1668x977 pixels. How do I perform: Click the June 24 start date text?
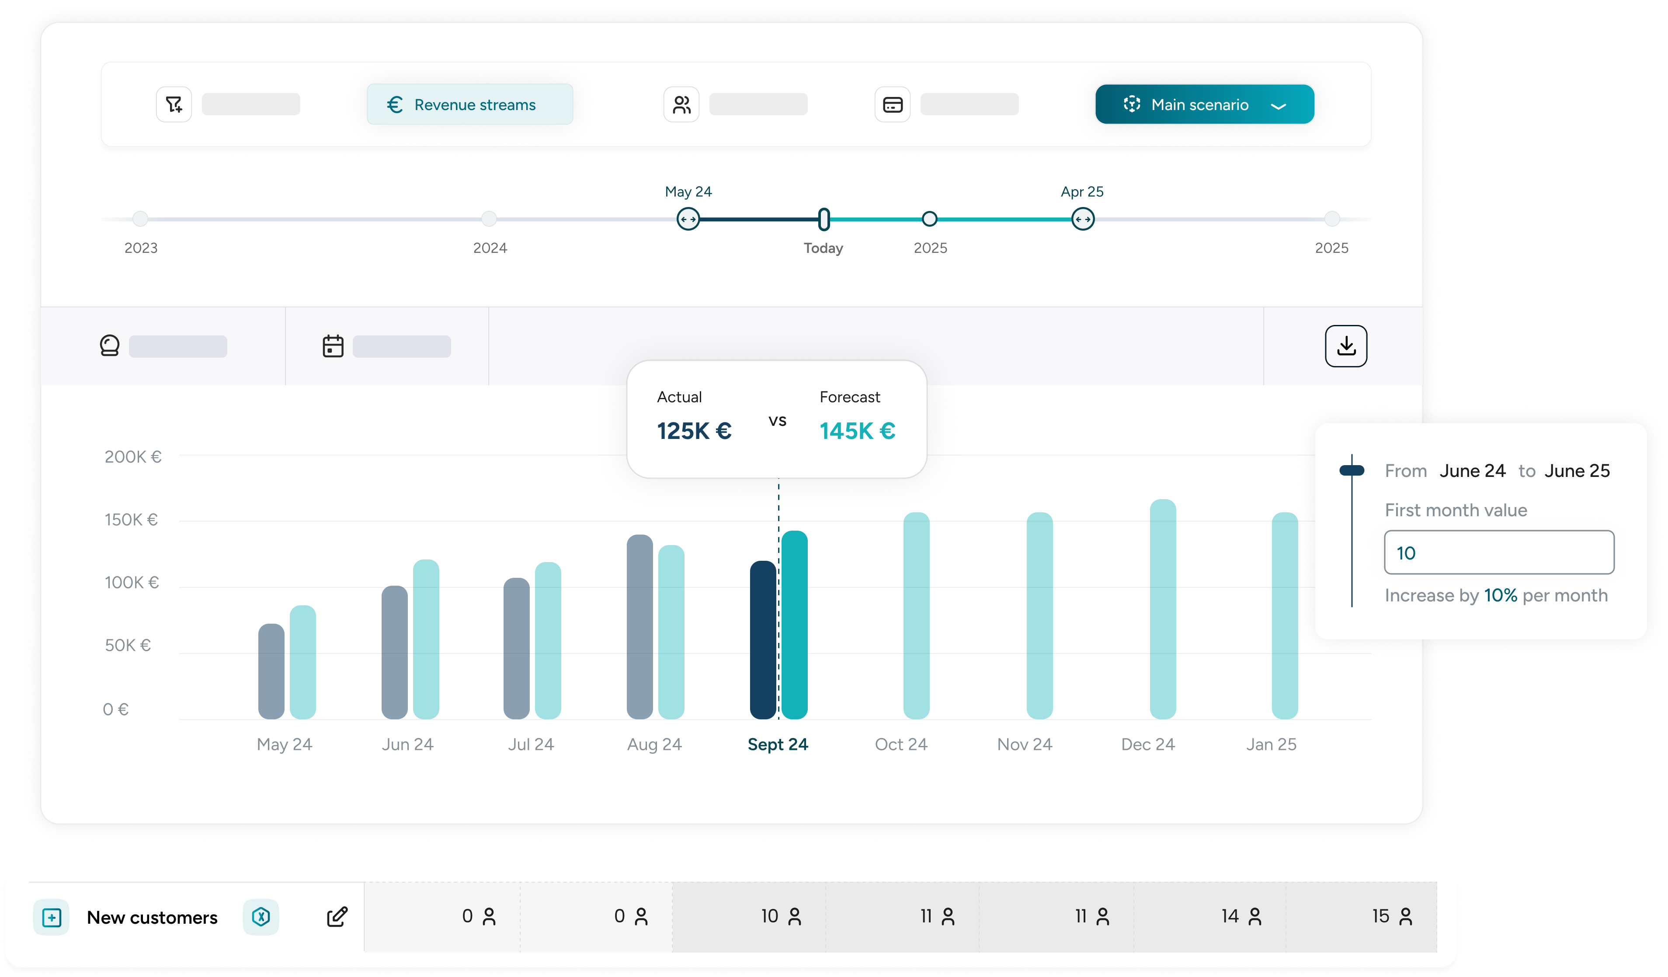pos(1472,471)
